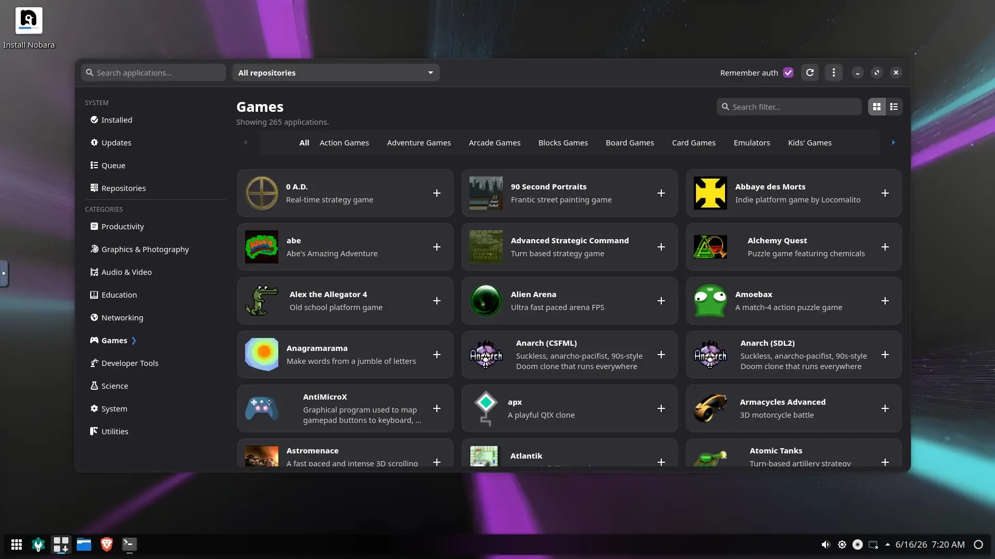The height and width of the screenshot is (559, 995).
Task: Select the All games tab
Action: pyautogui.click(x=304, y=142)
